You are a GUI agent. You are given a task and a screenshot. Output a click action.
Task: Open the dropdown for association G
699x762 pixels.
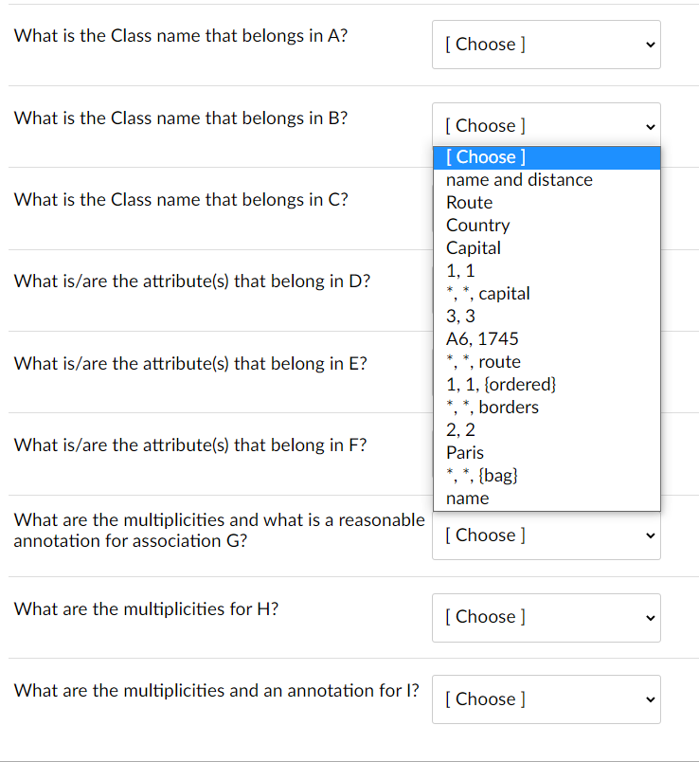(x=546, y=535)
